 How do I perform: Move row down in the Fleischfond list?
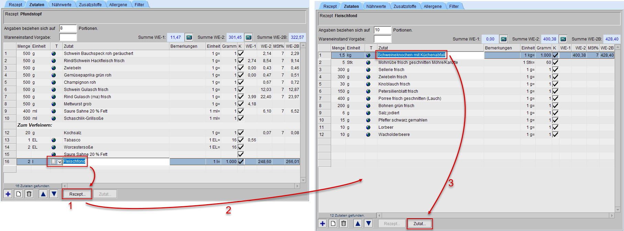[369, 223]
